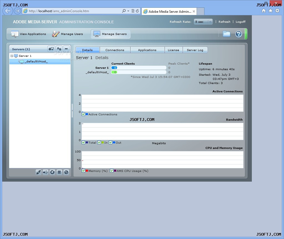Click the "Total Clients: 3" text

pos(211,83)
